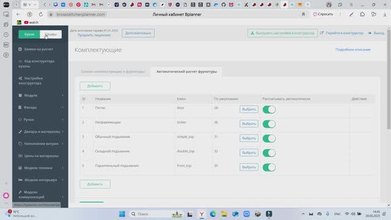Click the Модели коммуникаций wrench icon
Screen dimensions: 391x220
coord(20,192)
